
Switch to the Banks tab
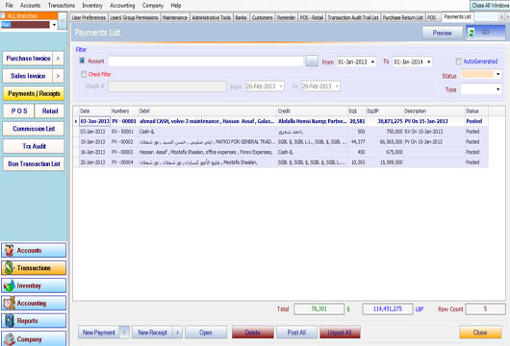pyautogui.click(x=241, y=17)
